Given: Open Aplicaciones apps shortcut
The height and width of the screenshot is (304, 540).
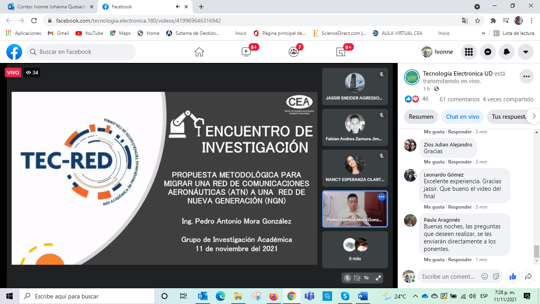Looking at the screenshot, I should [x=23, y=33].
